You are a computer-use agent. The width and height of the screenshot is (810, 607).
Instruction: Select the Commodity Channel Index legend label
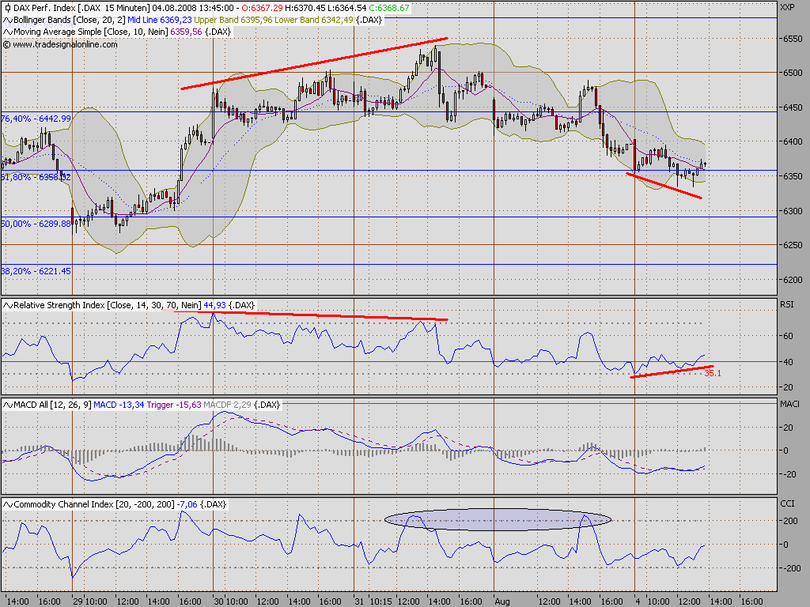(94, 504)
